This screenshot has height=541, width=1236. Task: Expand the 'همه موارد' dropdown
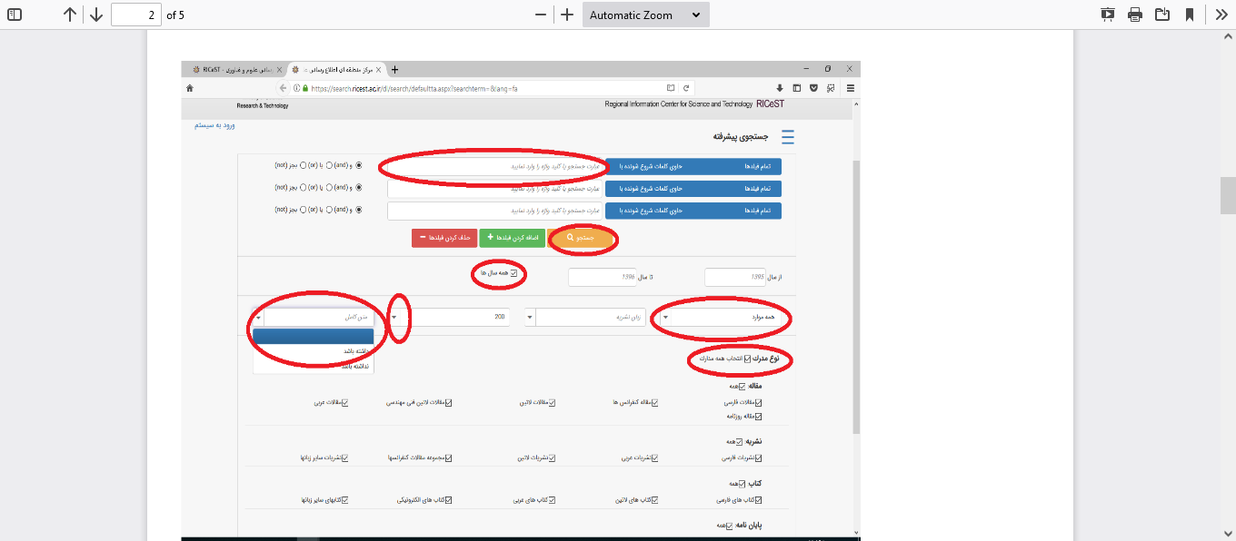tap(723, 318)
